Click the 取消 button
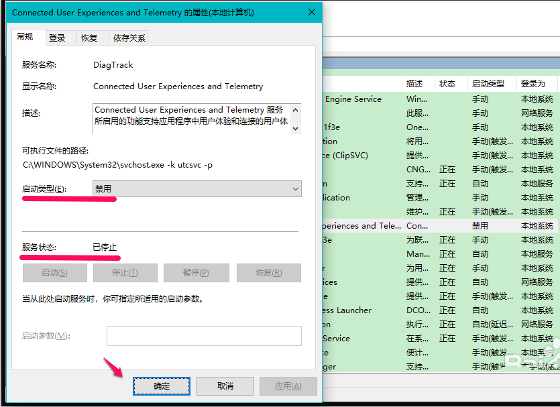Image resolution: width=560 pixels, height=407 pixels. 225,386
